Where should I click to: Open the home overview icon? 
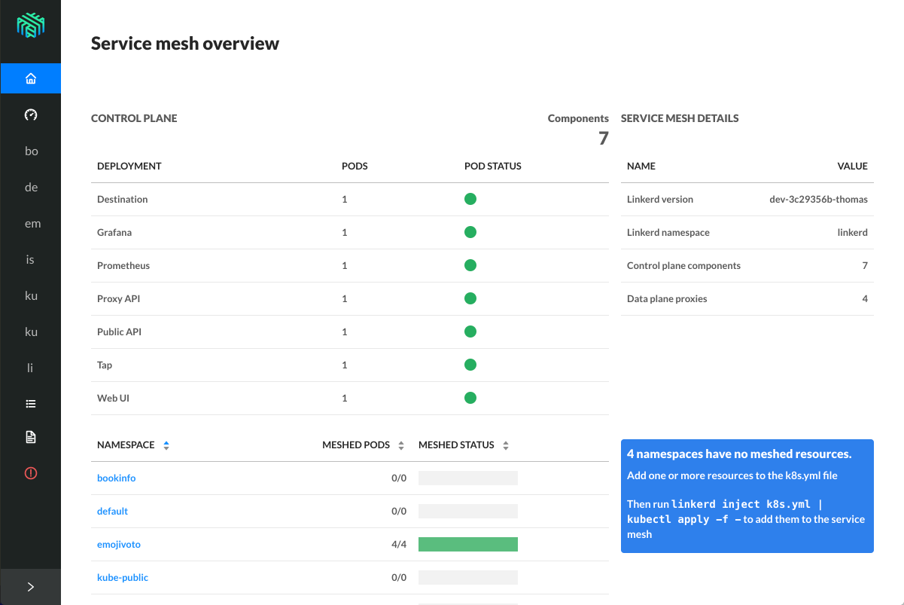pos(31,78)
